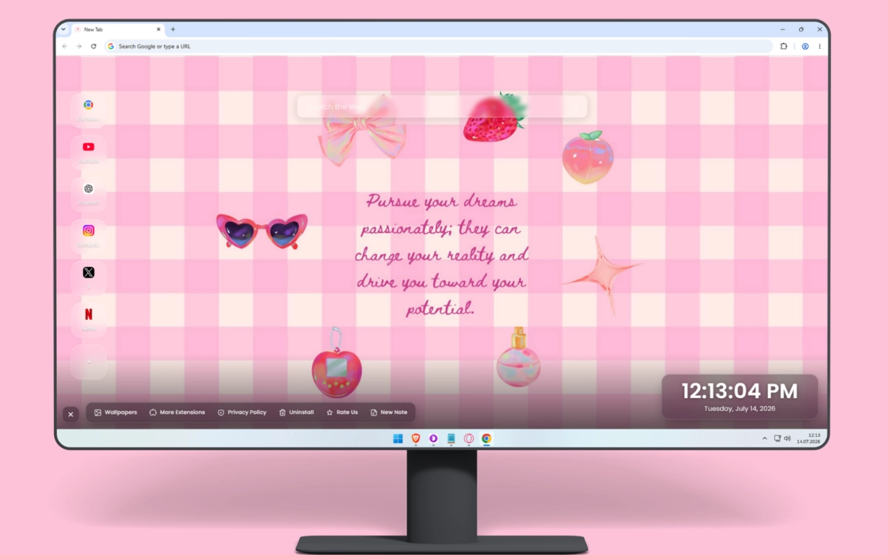Image resolution: width=888 pixels, height=555 pixels.
Task: Open the X (Twitter) shortcut tile
Action: pos(88,277)
